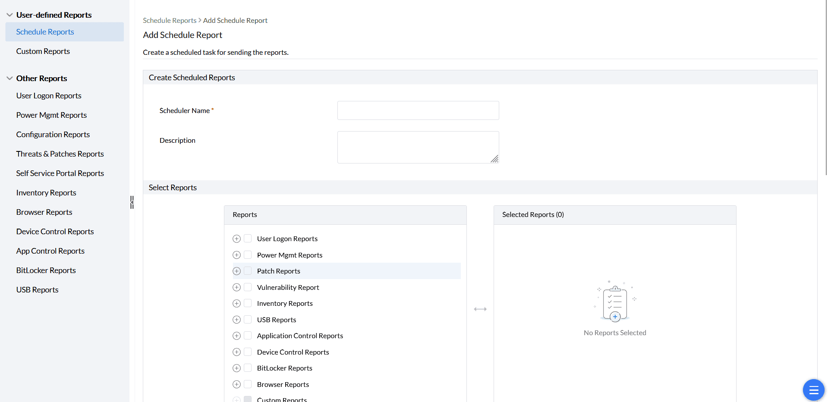
Task: Collapse the Other Reports section
Action: (x=9, y=79)
